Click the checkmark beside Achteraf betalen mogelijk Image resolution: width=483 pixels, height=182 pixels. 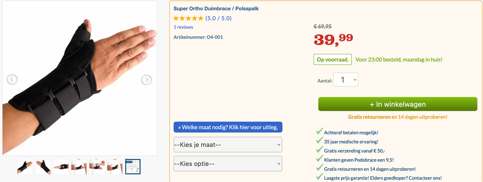tap(319, 132)
